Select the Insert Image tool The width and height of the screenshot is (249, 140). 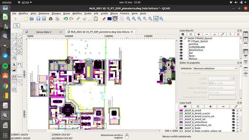[14, 70]
